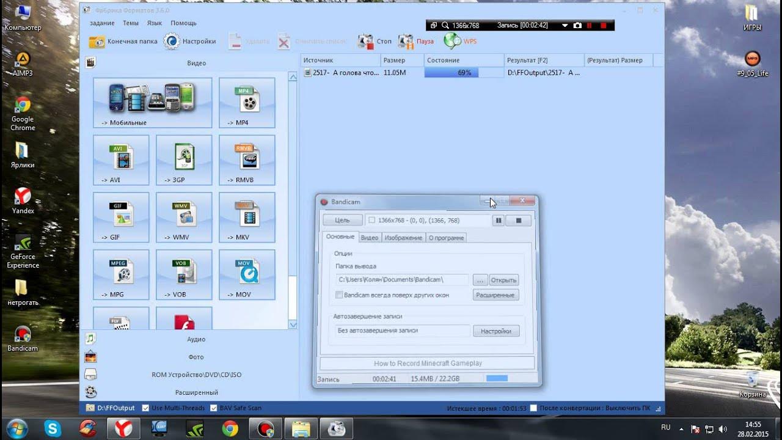Select the MP4 conversion tile
Screen dimensions: 782x440
(x=247, y=103)
